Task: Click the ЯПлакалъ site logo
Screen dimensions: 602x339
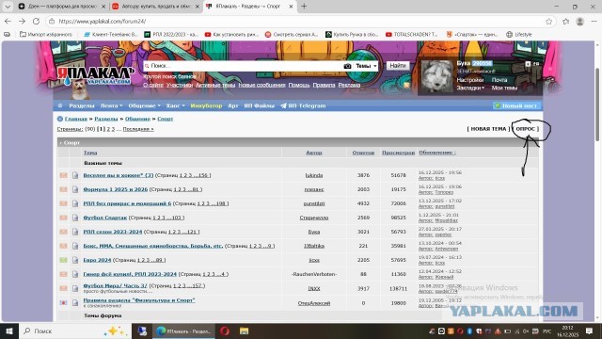Action: [95, 75]
